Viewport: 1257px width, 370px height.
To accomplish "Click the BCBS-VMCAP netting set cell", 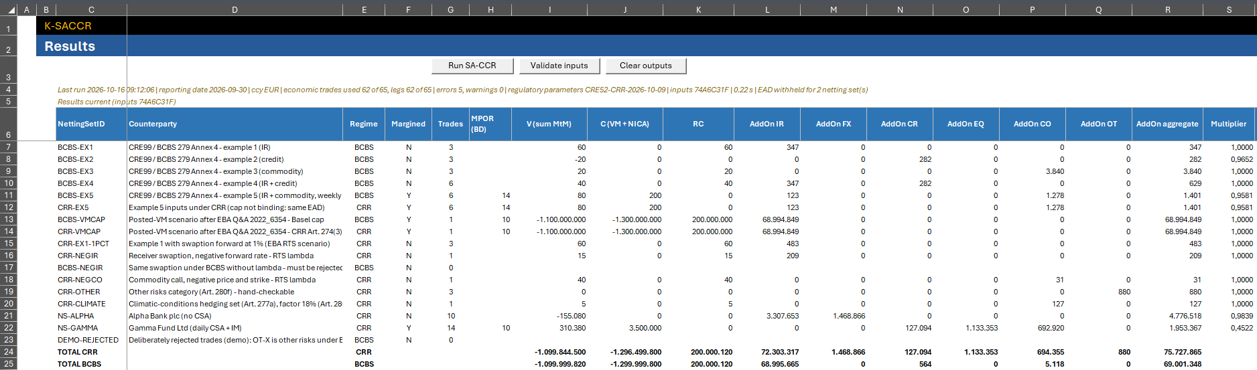I will tap(91, 219).
